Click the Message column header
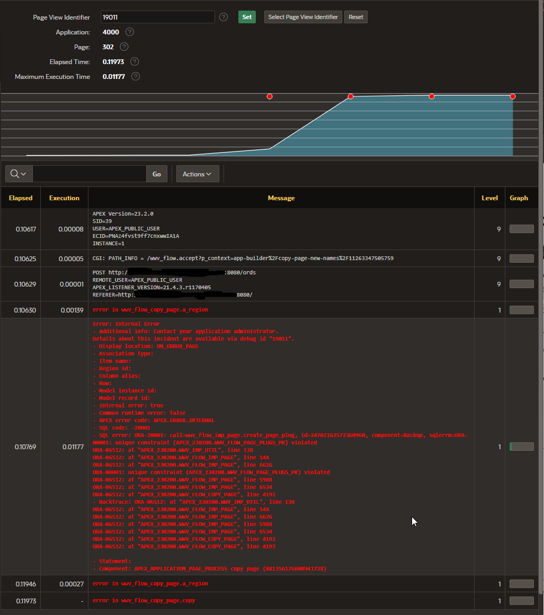This screenshot has width=544, height=615. click(x=281, y=198)
